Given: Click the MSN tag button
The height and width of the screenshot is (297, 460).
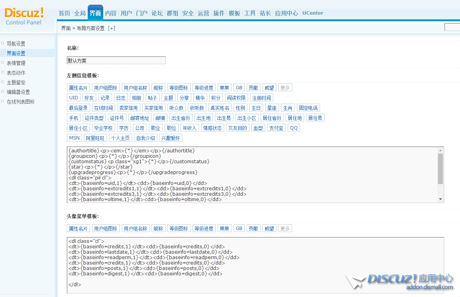Looking at the screenshot, I should (x=74, y=138).
